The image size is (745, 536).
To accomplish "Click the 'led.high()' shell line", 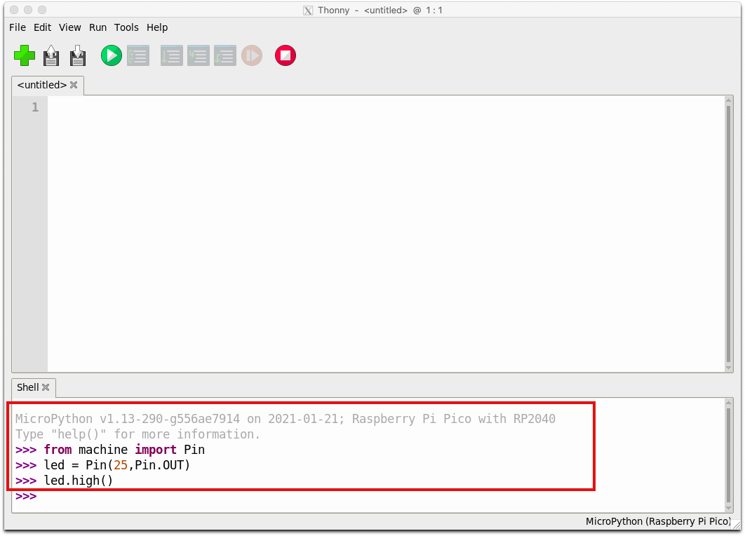I will click(x=79, y=481).
